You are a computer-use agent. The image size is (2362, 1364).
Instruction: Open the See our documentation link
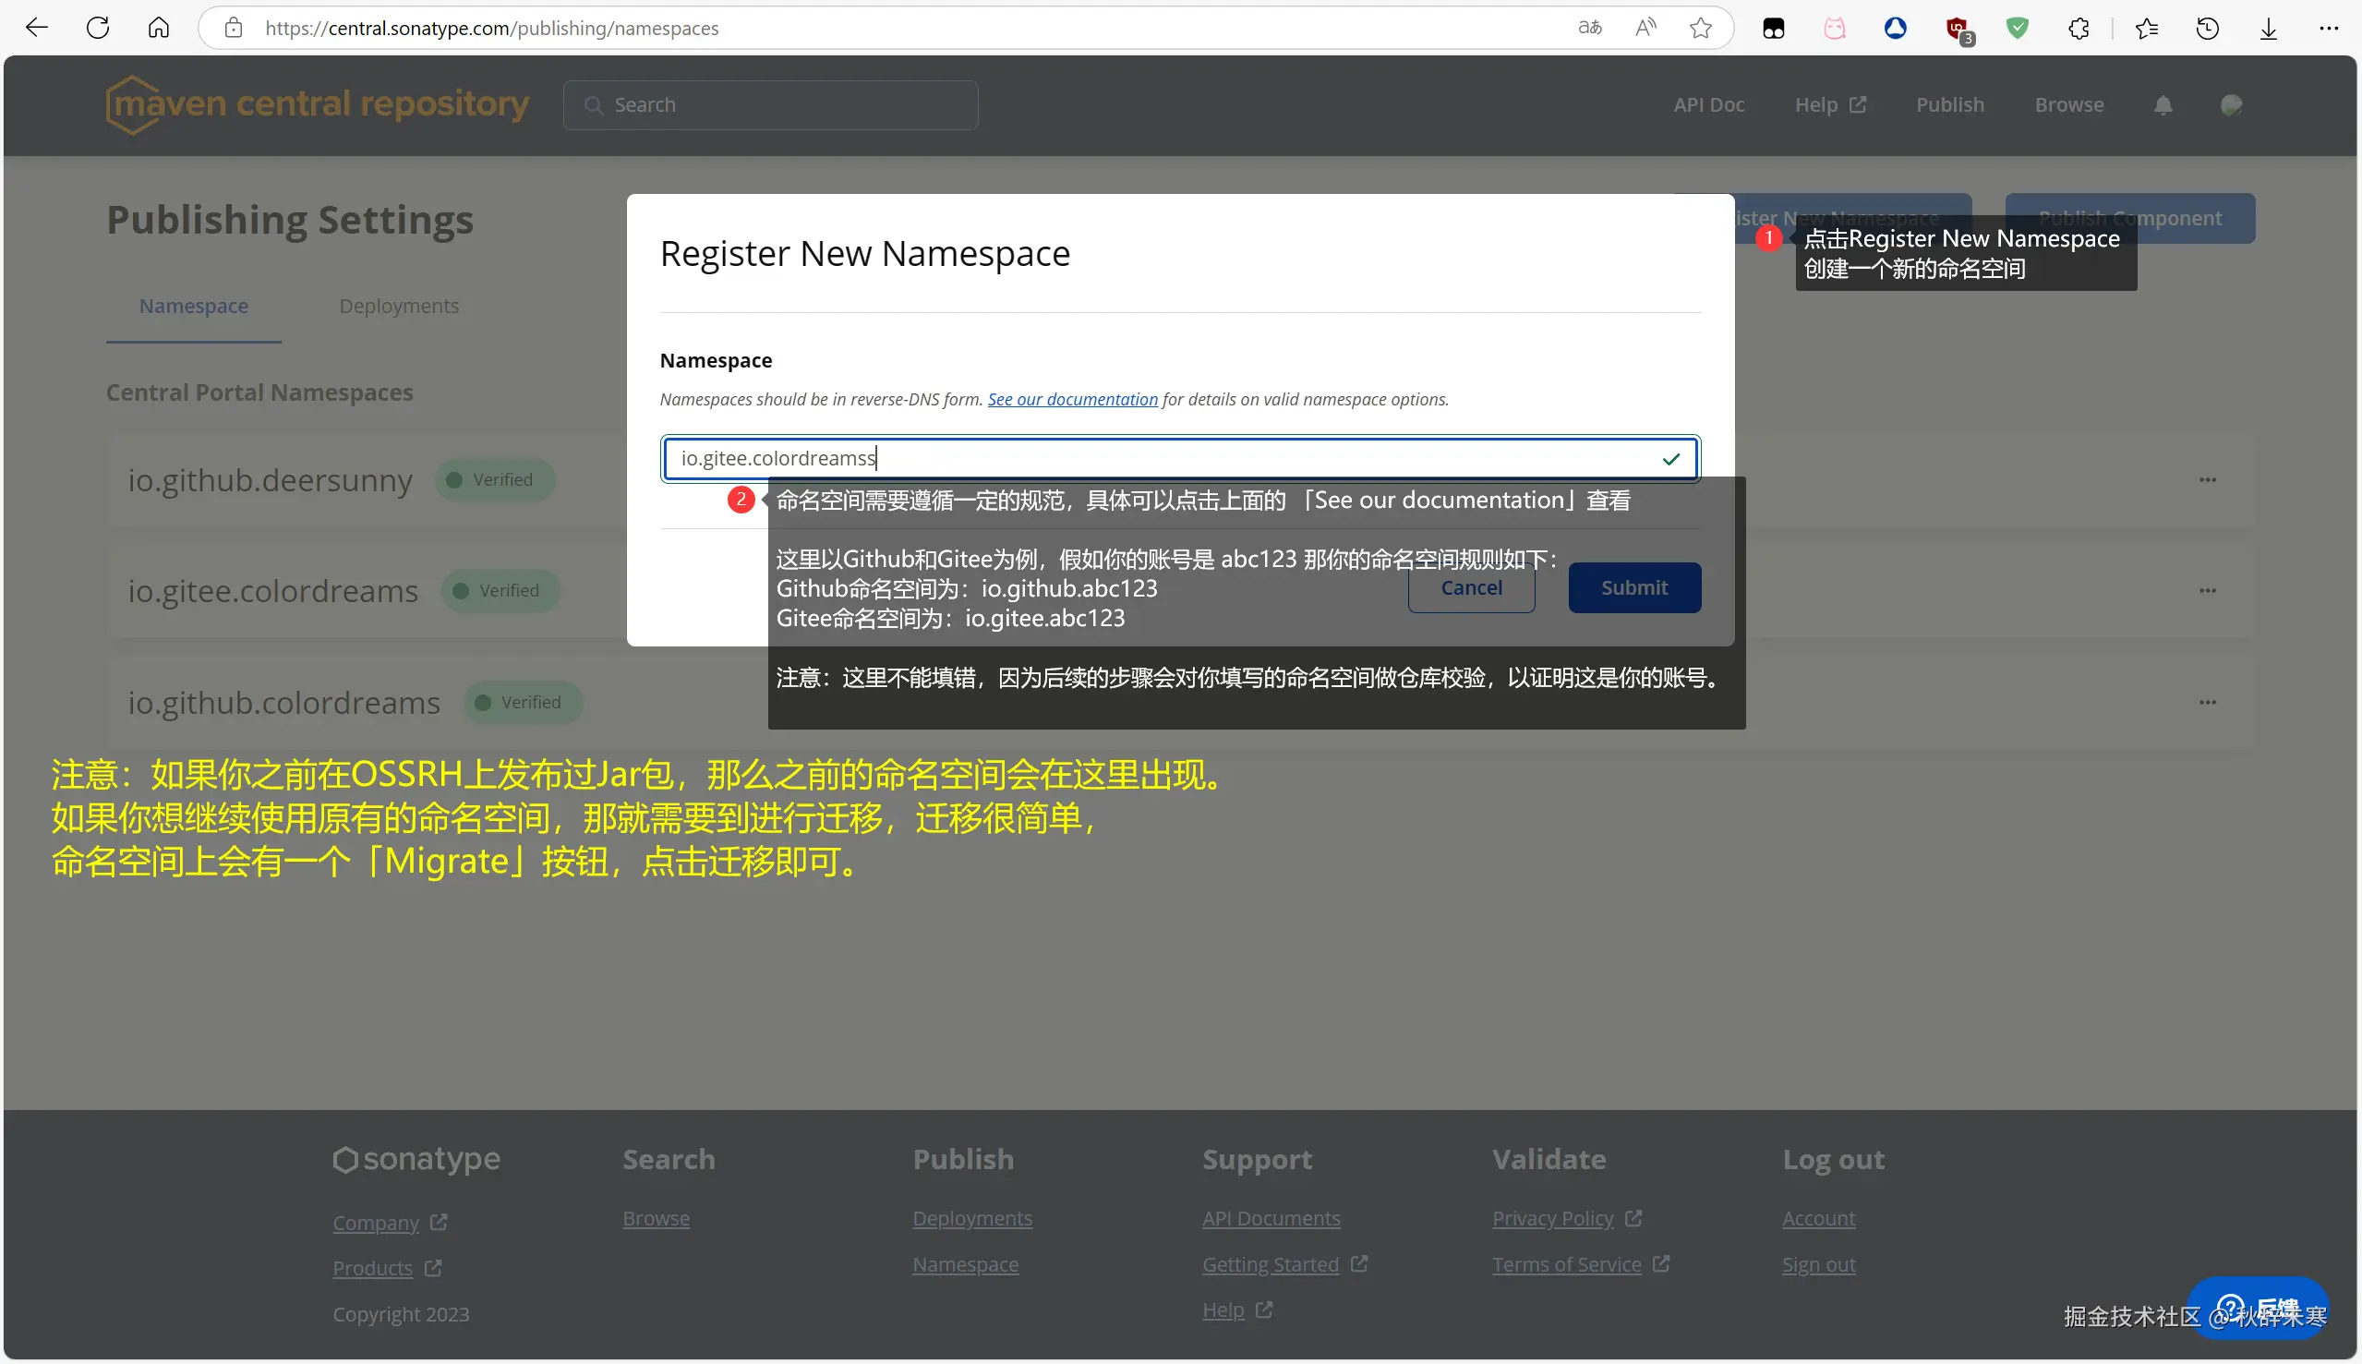click(1072, 399)
